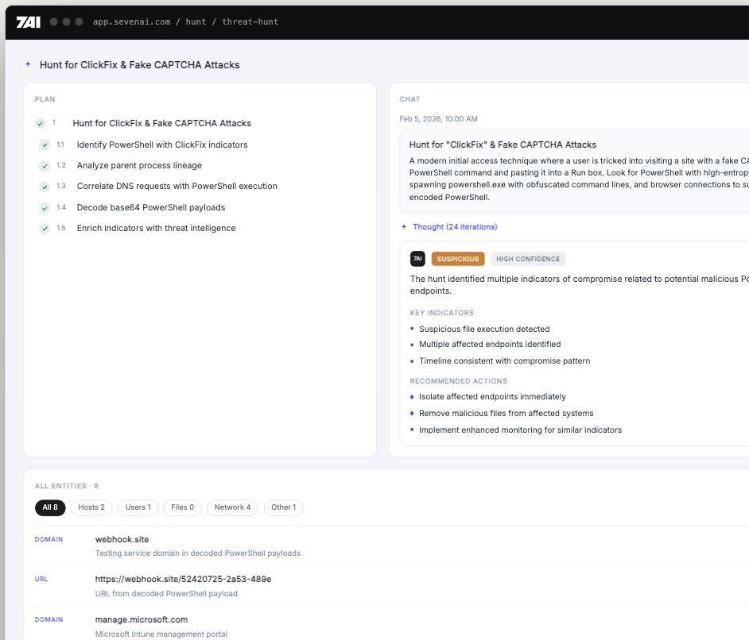Click checkmark for step 1.5 Enrich indicators
Screen dimensions: 749x640
(x=45, y=229)
